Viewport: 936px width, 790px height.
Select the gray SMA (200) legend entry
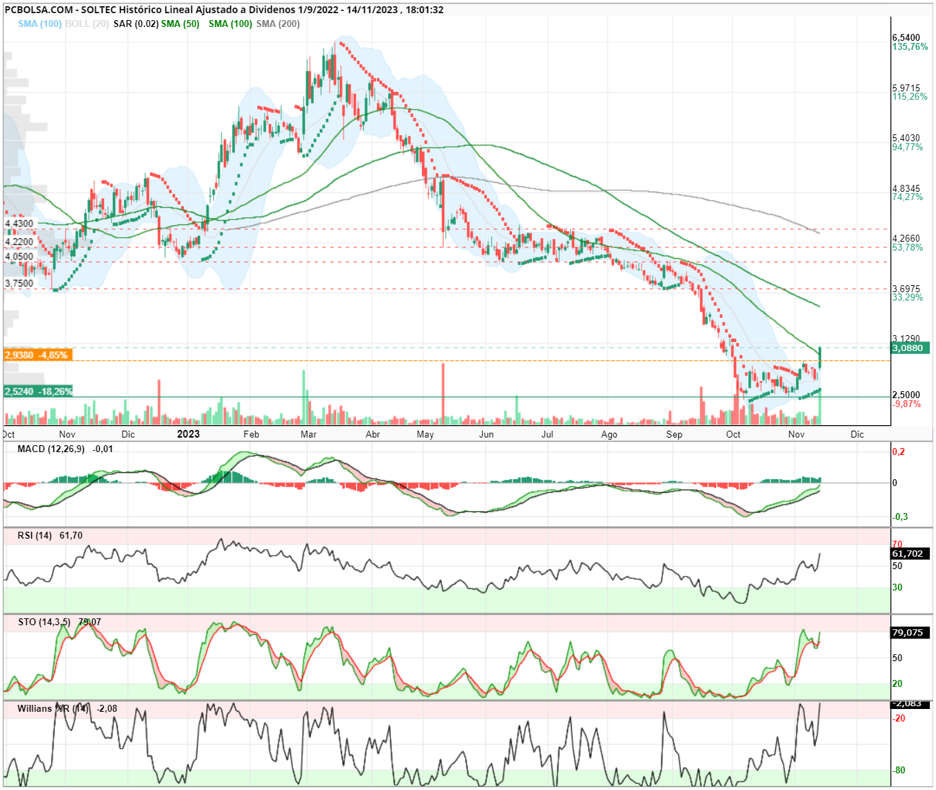tap(278, 24)
